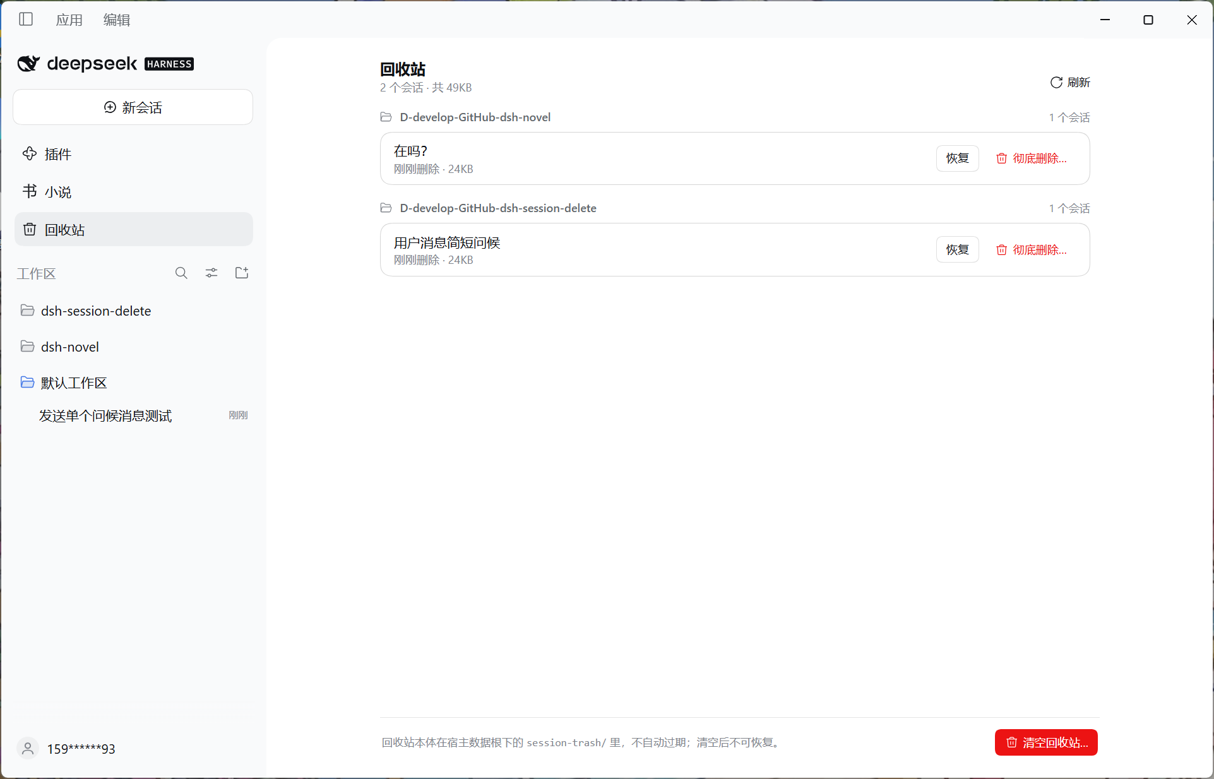The height and width of the screenshot is (779, 1214).
Task: Open account 159******93
Action: point(81,749)
